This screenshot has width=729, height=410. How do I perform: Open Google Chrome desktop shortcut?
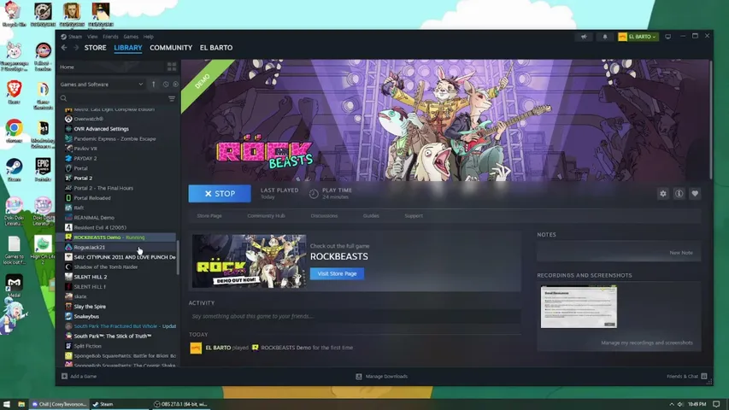click(x=14, y=132)
